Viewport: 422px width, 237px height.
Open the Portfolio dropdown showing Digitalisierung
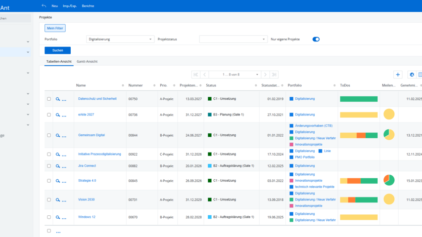click(120, 39)
